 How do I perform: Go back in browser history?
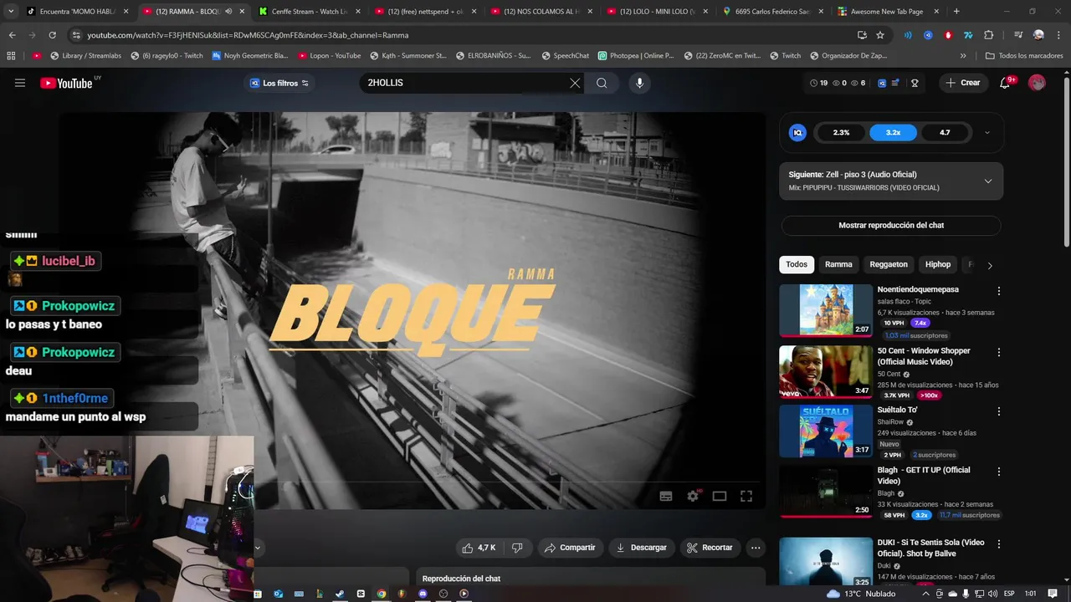point(12,35)
